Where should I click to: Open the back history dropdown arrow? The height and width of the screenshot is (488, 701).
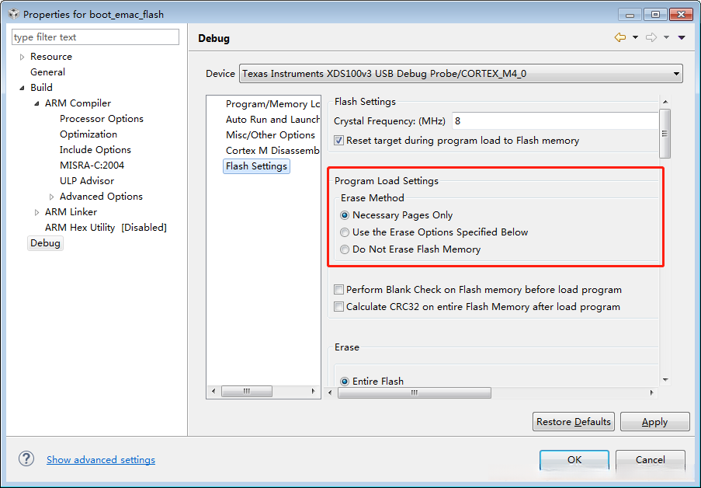pyautogui.click(x=635, y=37)
